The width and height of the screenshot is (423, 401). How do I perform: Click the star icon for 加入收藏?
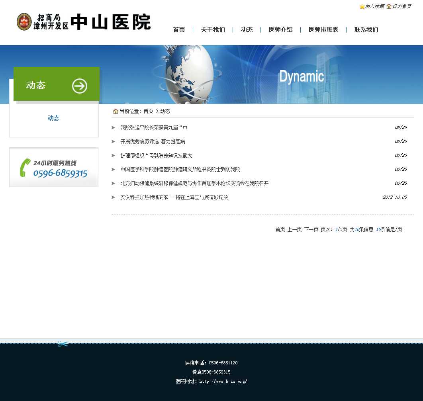point(362,6)
